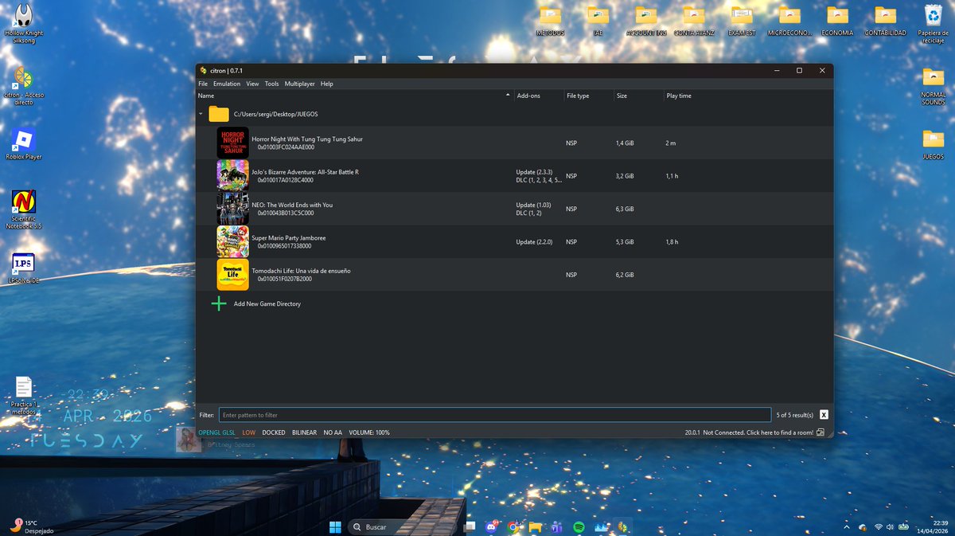Click the JUEGOS directory folder icon
This screenshot has height=536, width=955.
(x=219, y=114)
